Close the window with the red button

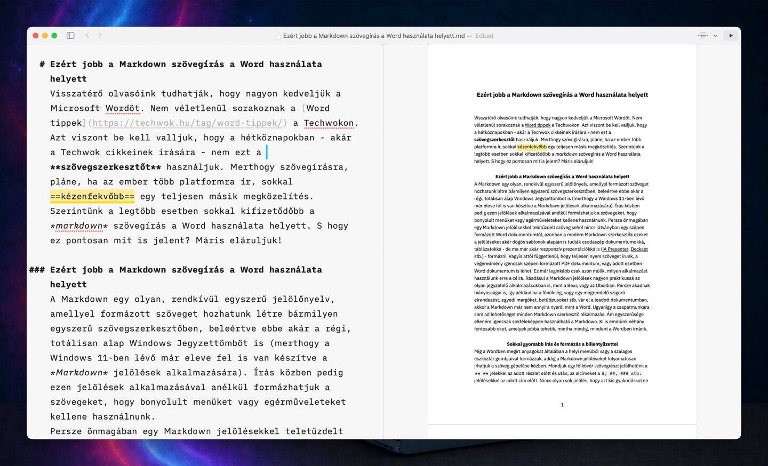(36, 36)
